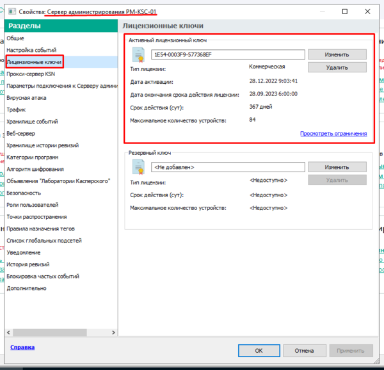Screen dimensions: 384x370
Task: Open the Роли пользователей section
Action: tap(33, 205)
